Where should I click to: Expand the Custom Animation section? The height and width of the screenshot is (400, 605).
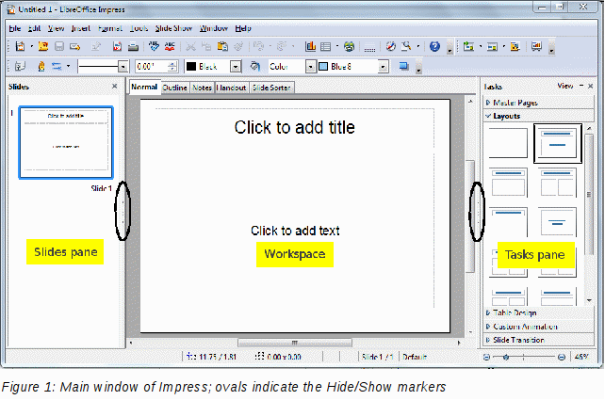click(539, 326)
